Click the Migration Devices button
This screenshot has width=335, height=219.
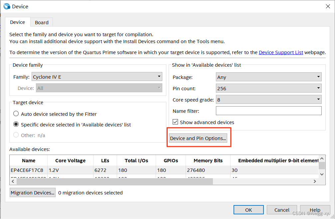point(33,192)
